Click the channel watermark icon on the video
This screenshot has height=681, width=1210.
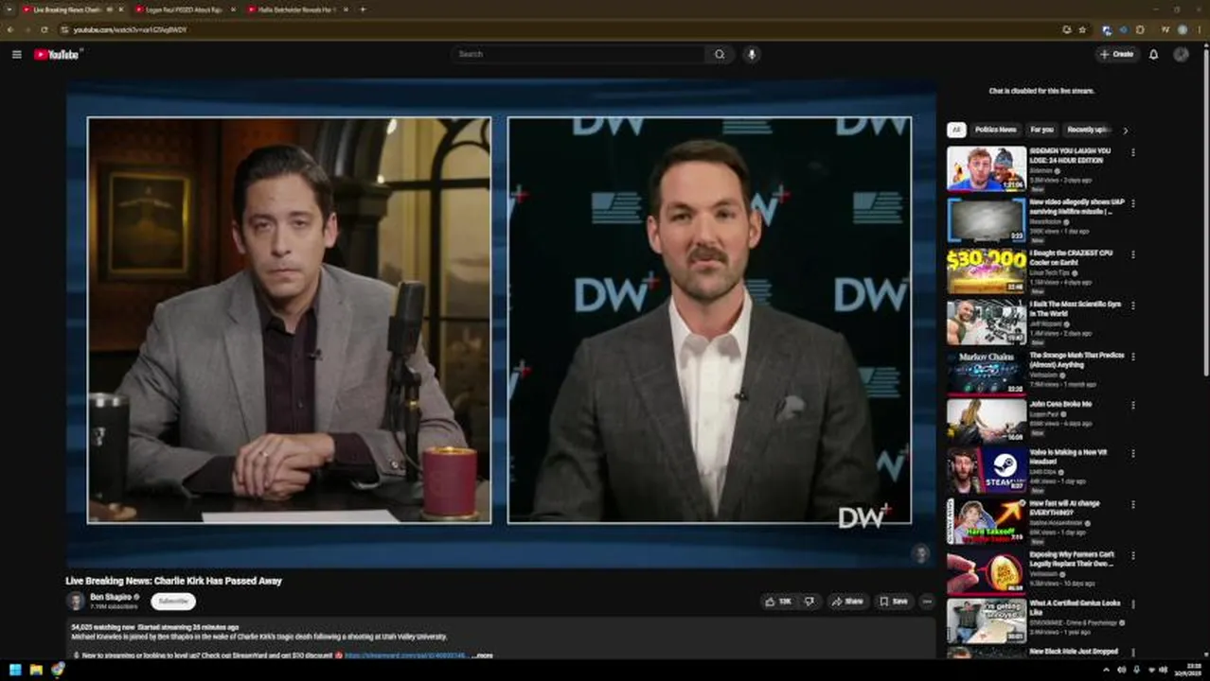(x=919, y=553)
